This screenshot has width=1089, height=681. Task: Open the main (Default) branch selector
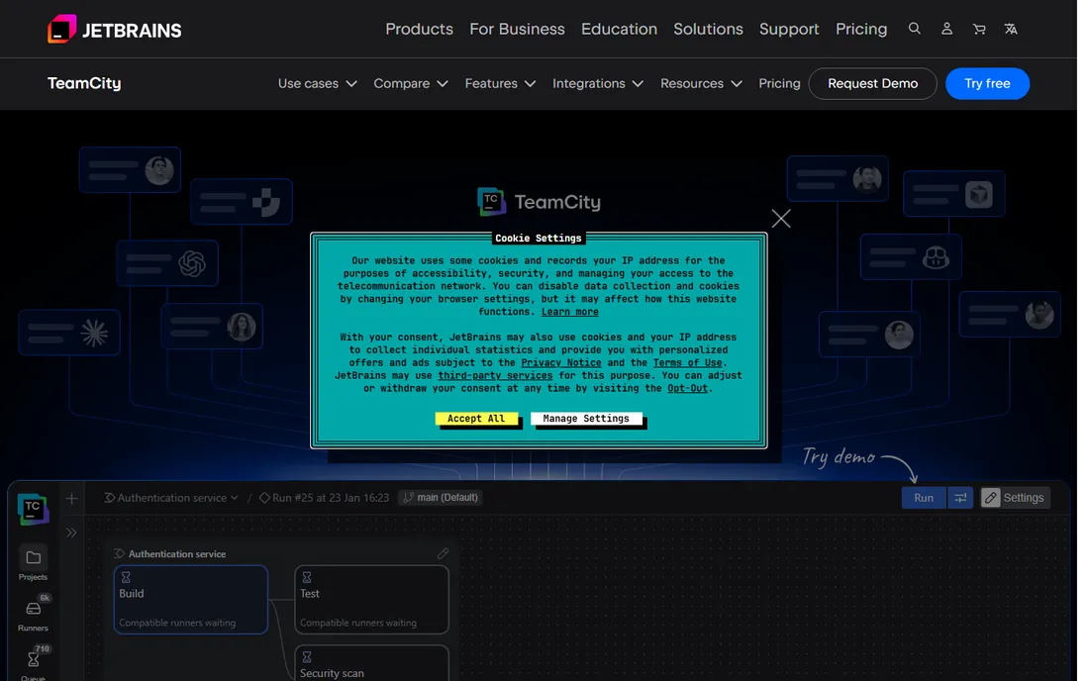441,498
